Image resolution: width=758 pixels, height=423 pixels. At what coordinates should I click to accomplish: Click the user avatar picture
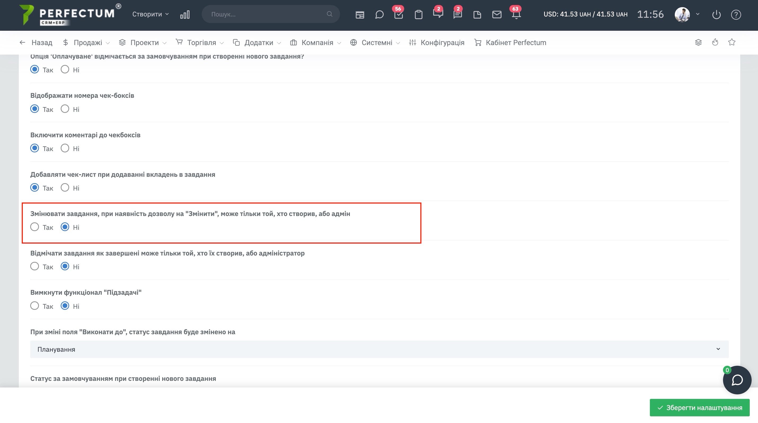point(682,14)
